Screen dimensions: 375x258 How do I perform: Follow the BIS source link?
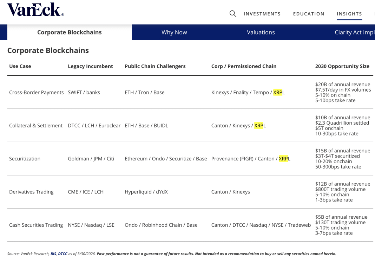pos(53,254)
